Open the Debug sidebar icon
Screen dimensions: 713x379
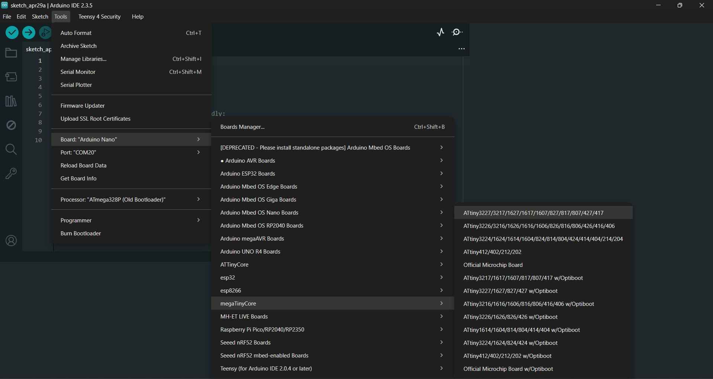[11, 125]
